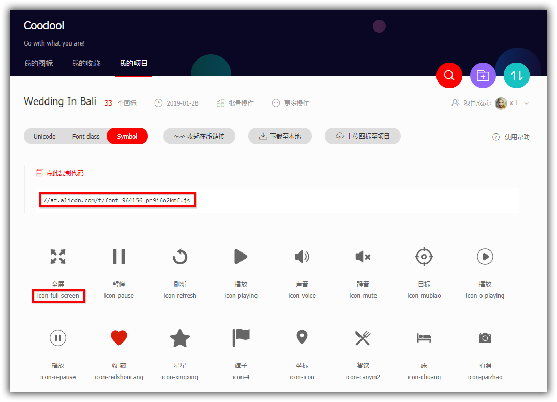Screen dimensions: 557x402
Task: Select the icon-paizhao camera icon
Action: tap(485, 338)
